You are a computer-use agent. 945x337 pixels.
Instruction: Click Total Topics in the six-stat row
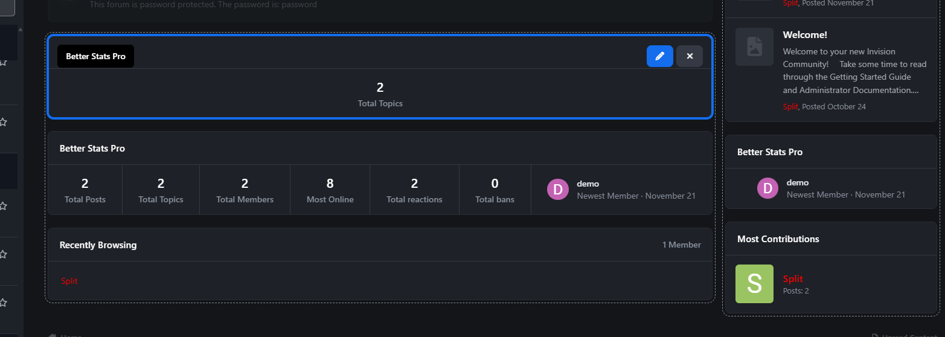tap(161, 190)
